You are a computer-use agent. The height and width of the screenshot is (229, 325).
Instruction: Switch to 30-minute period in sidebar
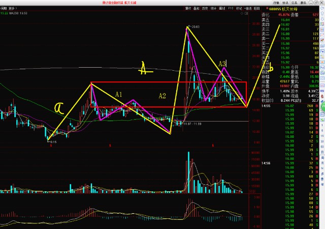coord(322,141)
